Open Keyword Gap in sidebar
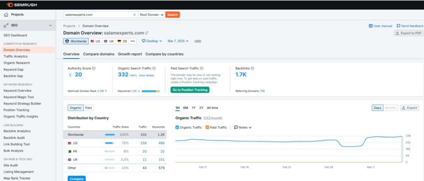Viewport: 424px width, 181px height. pos(14,70)
